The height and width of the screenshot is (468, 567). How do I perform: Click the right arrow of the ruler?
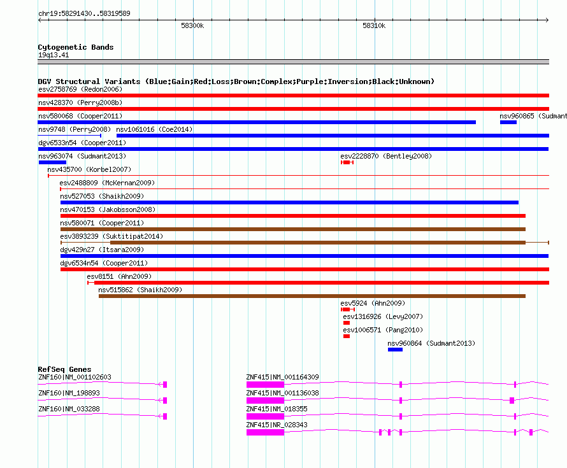click(547, 20)
